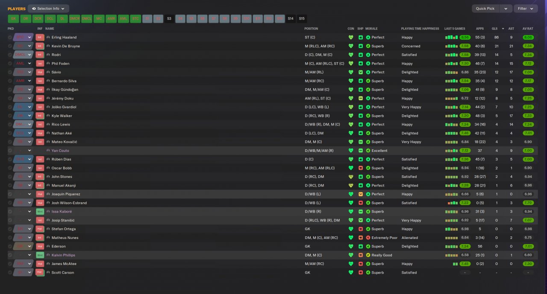This screenshot has height=294, width=547.
Task: Click James McAtee's last 5 games form bars
Action: tap(456, 264)
